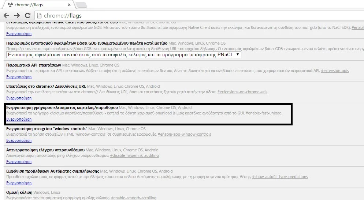The width and height of the screenshot is (364, 200).
Task: Open the #extension-apis anchor link
Action: pyautogui.click(x=335, y=71)
